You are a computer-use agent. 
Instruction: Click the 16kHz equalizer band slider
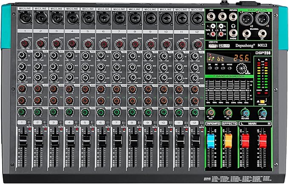tap(246, 91)
